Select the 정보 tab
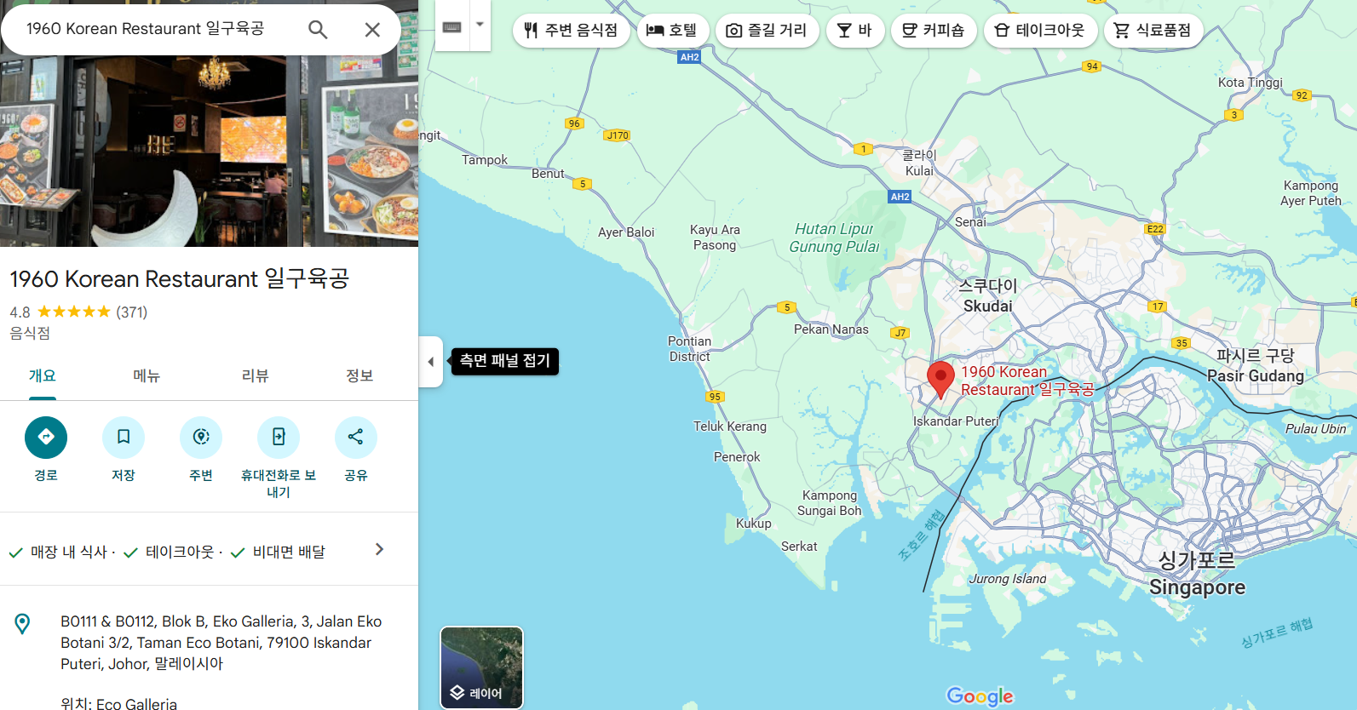Viewport: 1357px width, 710px height. coord(359,376)
